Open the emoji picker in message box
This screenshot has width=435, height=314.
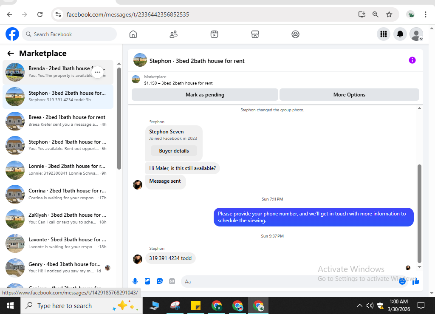click(402, 281)
